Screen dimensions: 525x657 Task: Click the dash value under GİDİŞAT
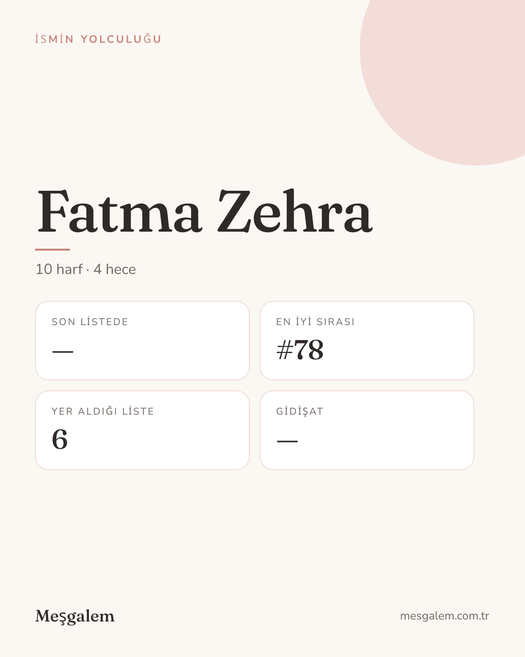[287, 441]
